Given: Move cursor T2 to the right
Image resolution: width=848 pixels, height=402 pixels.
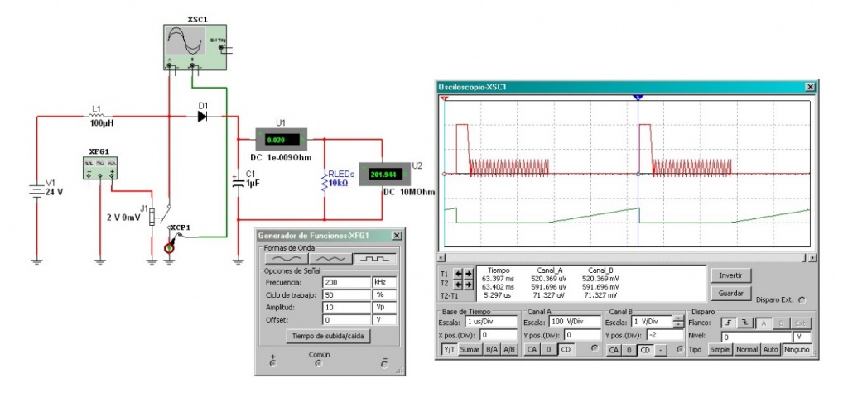Looking at the screenshot, I should point(469,285).
